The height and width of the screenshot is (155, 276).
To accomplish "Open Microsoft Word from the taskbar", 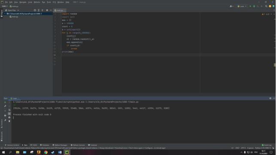I will pos(60,152).
